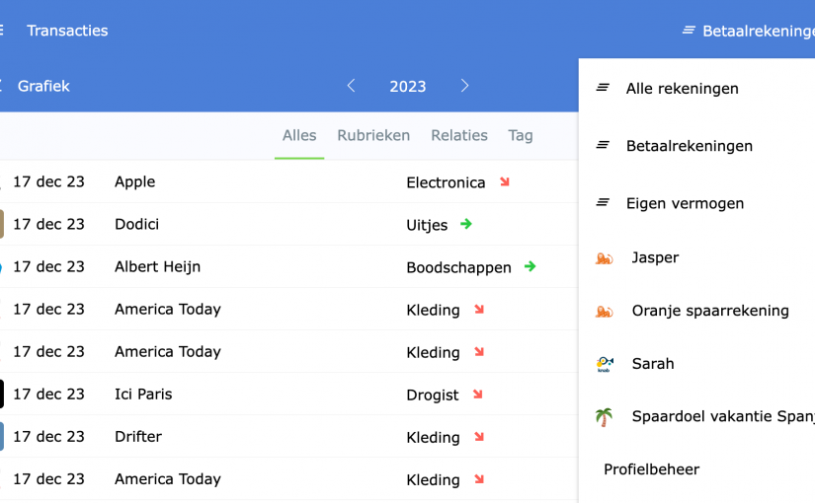Click the red arrow beside Electronica
The image size is (815, 503).
pos(505,181)
